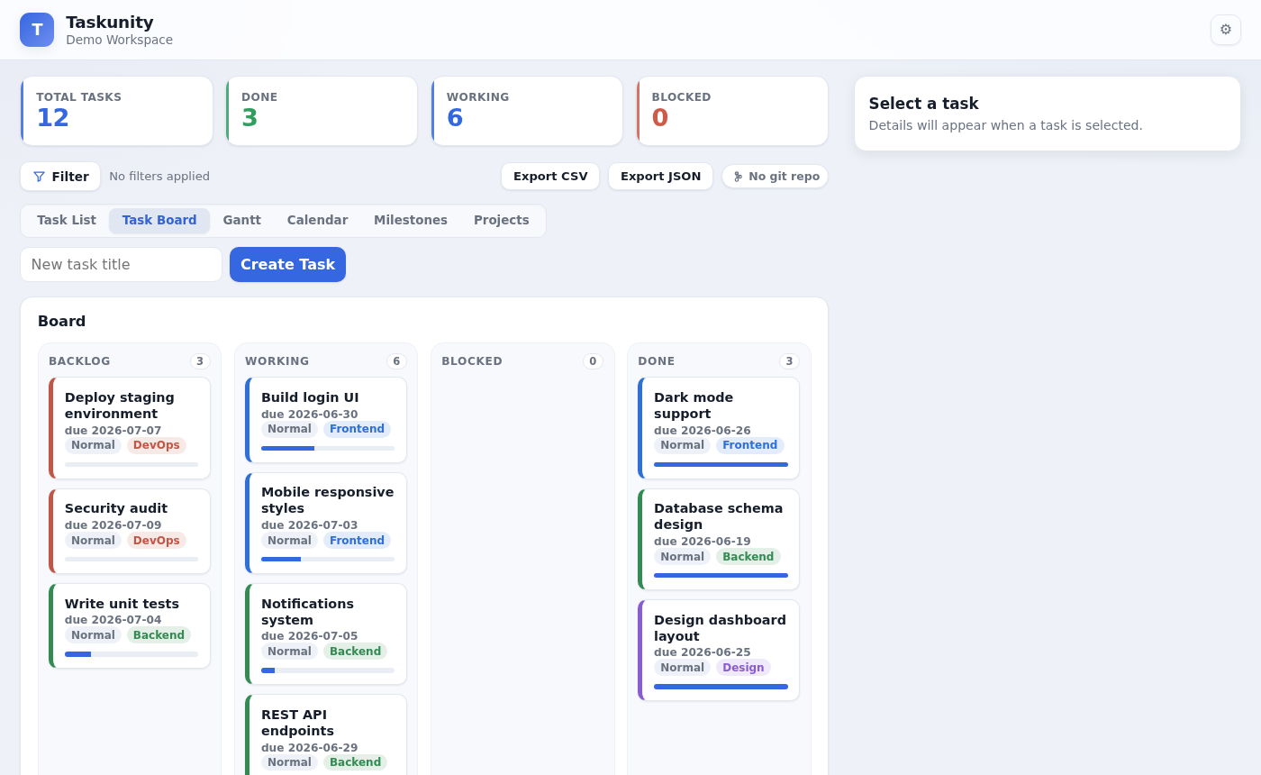Click the Working stat card showing 6
Image resolution: width=1261 pixels, height=775 pixels.
coord(527,111)
